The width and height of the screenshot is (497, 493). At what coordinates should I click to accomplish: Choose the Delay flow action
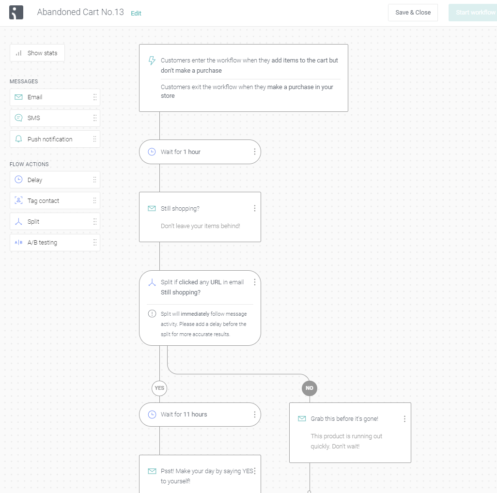55,180
